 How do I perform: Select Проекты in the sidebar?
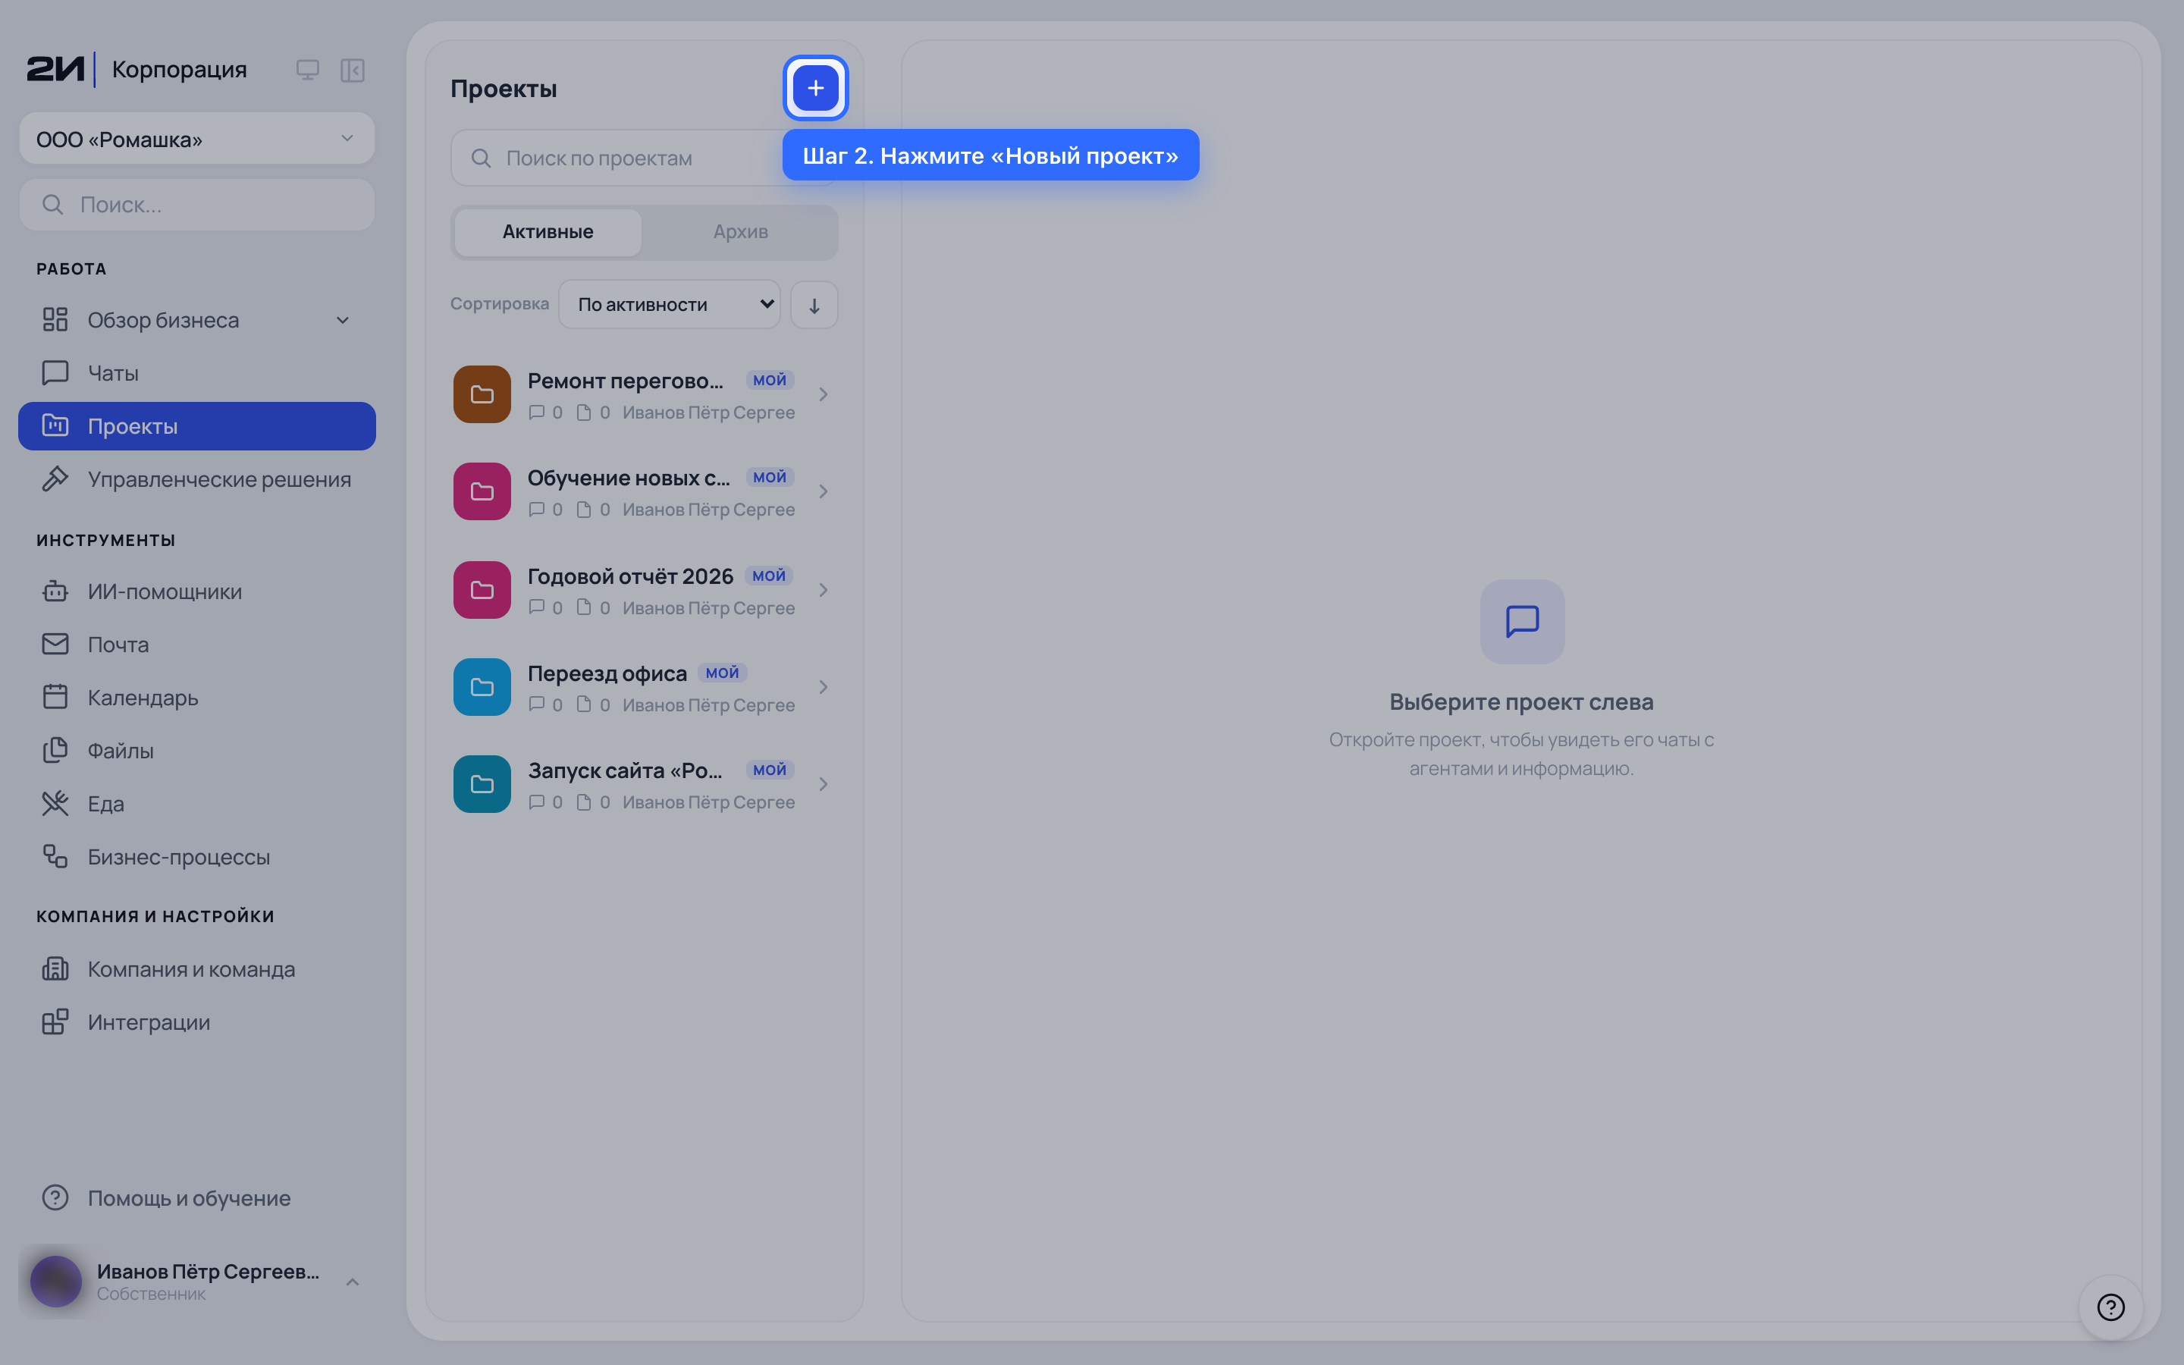pyautogui.click(x=196, y=426)
